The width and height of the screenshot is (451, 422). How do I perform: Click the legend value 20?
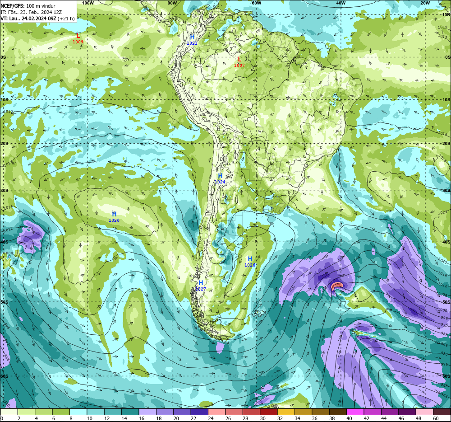(176, 418)
